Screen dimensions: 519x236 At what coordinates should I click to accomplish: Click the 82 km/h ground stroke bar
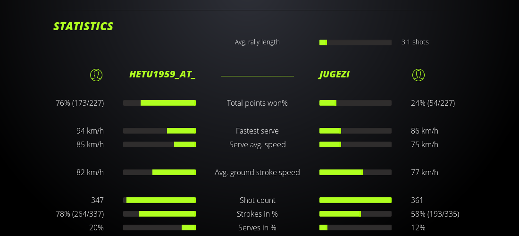tap(159, 172)
